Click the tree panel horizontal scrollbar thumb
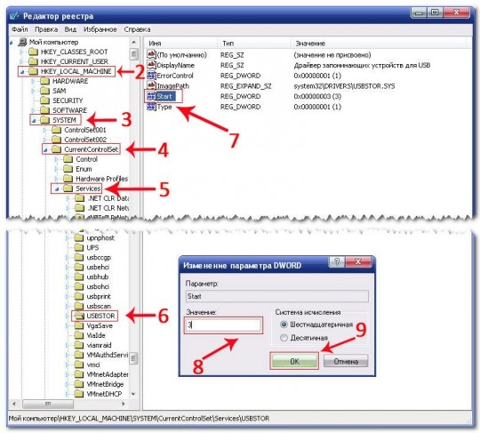Screen dimensions: 480x433 tap(48, 404)
